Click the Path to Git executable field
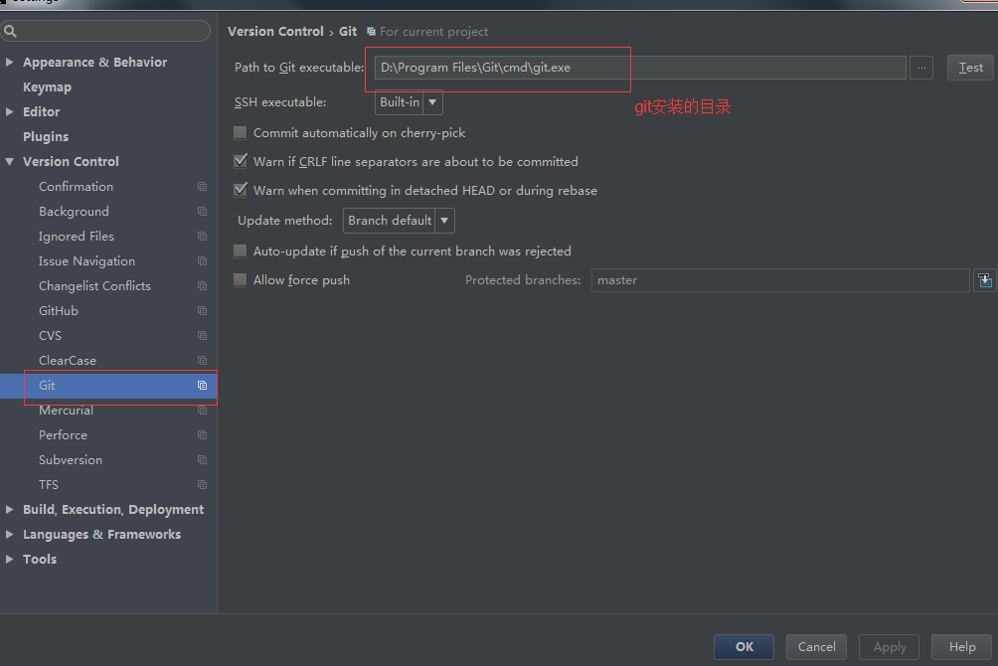Screen dimensions: 998x666 pos(640,68)
